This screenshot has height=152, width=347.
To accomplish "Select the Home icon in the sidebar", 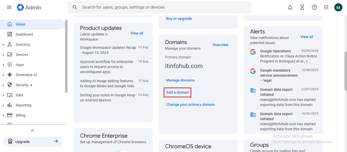I will pos(10,24).
